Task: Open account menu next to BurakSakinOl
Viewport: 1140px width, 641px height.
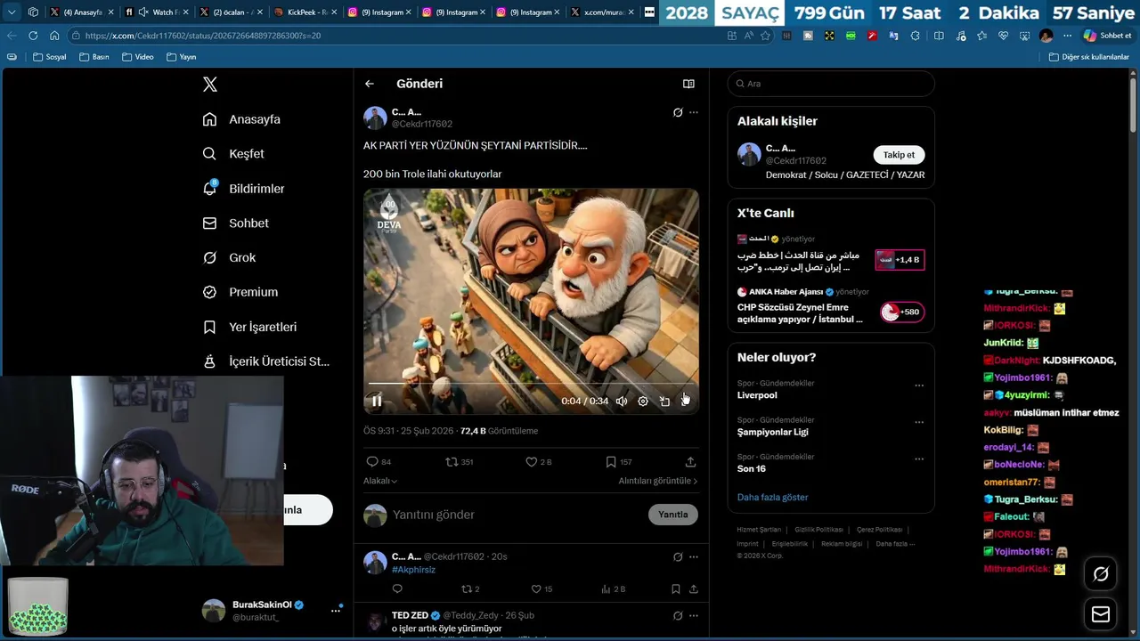Action: click(336, 610)
